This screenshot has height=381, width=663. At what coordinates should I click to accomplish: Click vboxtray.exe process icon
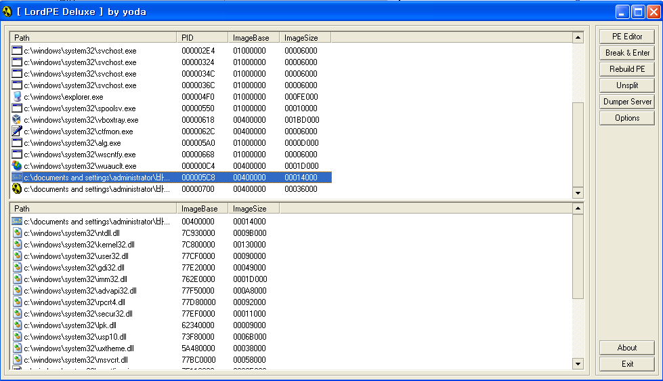click(17, 120)
